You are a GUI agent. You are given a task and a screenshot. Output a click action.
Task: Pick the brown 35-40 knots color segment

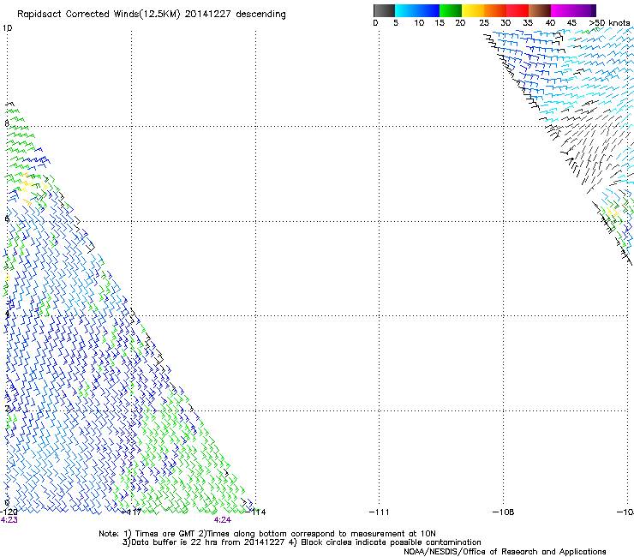(x=540, y=10)
